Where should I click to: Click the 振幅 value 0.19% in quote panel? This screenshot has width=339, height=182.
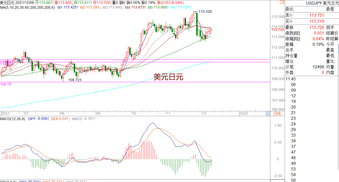pos(319,45)
